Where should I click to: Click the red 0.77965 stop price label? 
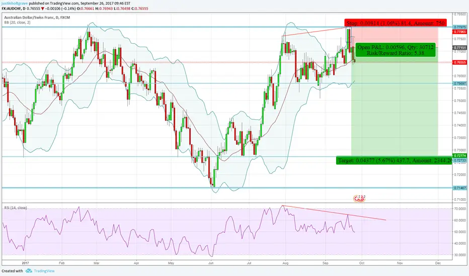click(x=460, y=32)
